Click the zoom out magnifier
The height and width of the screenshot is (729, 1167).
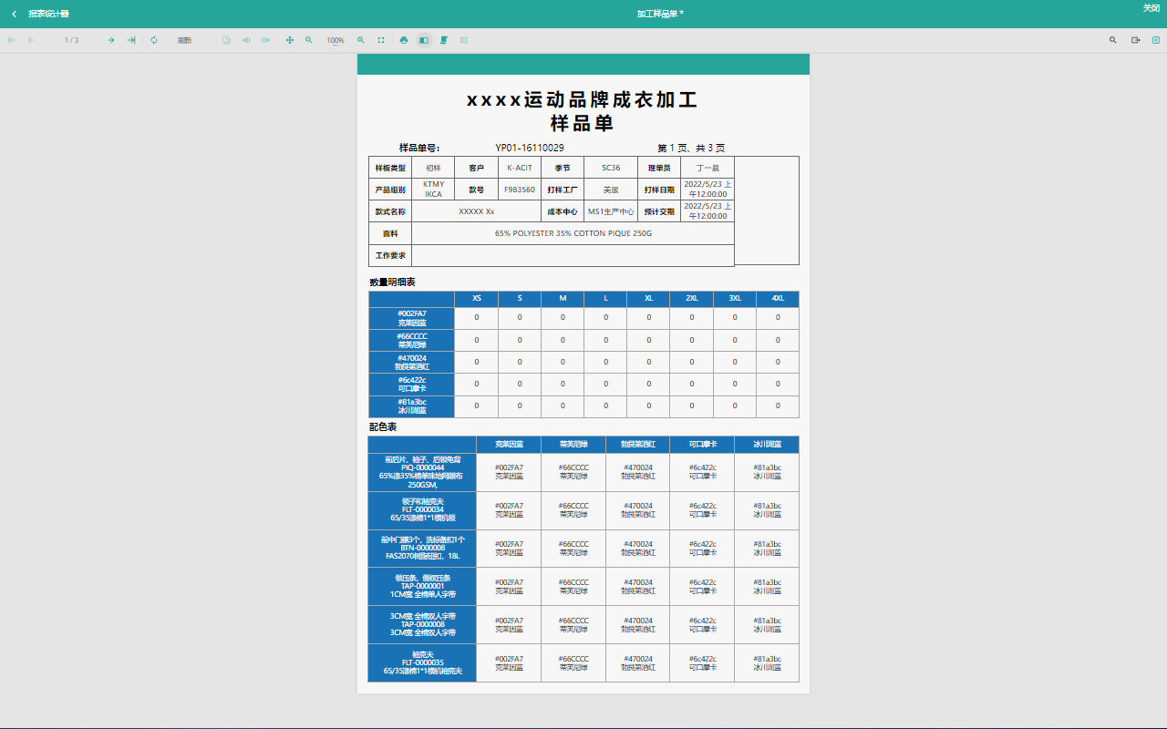[x=309, y=40]
